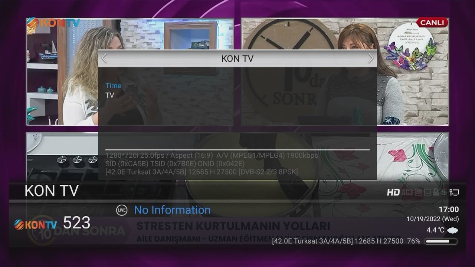Click STRESTEN KURTULMANIN YOLLARI headline
475x267 pixels.
click(x=233, y=226)
